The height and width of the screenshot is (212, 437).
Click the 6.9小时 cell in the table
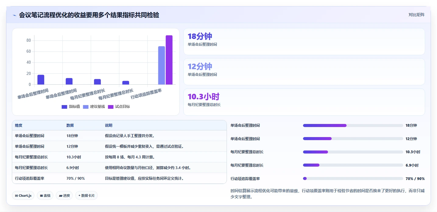coord(83,168)
